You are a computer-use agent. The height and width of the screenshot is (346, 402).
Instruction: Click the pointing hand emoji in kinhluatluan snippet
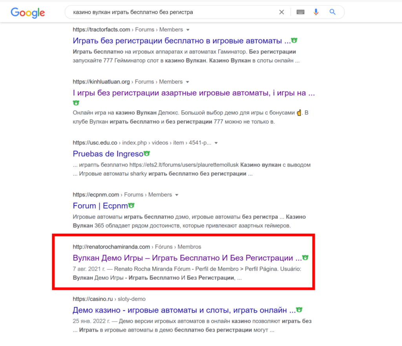coord(299,113)
